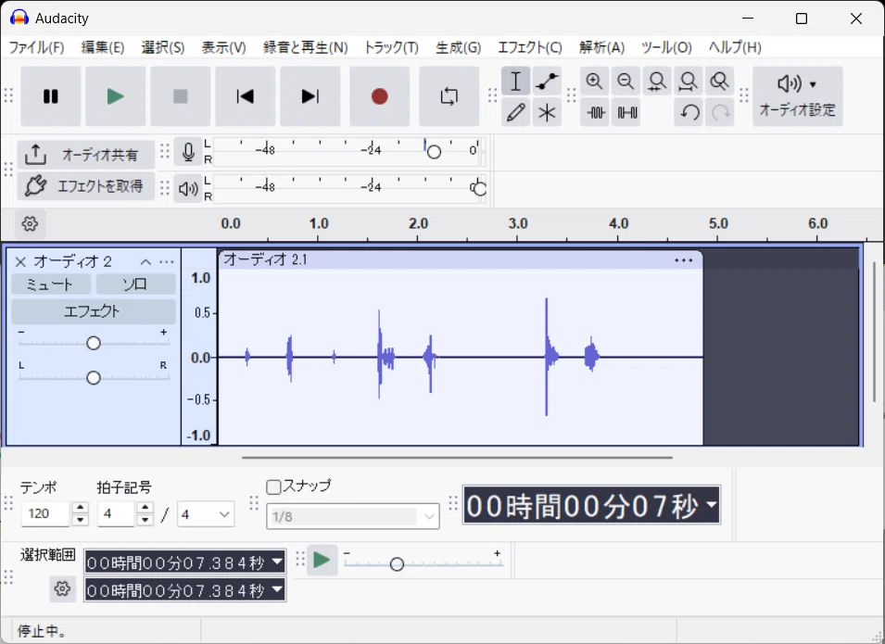Select the Multi tool asterisk icon
Screen dimensions: 885x644
click(547, 112)
